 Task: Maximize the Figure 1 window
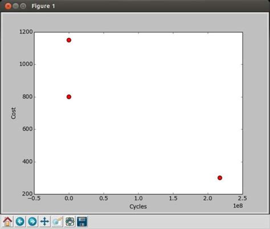pyautogui.click(x=23, y=6)
